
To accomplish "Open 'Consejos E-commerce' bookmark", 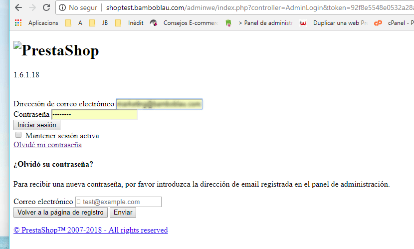I will (184, 23).
